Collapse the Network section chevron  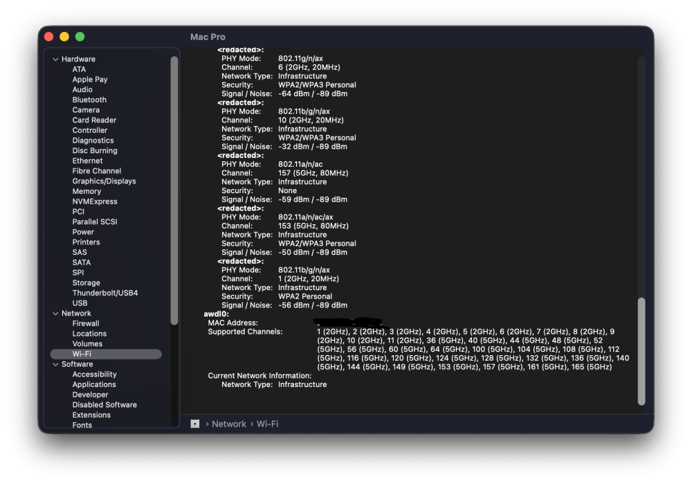[x=55, y=314]
